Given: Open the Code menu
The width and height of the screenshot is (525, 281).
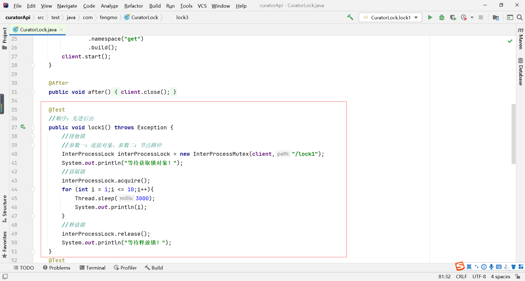Looking at the screenshot, I should [x=89, y=6].
